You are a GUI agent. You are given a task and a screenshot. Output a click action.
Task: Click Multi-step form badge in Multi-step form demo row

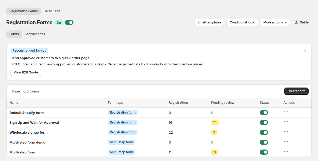(x=121, y=142)
